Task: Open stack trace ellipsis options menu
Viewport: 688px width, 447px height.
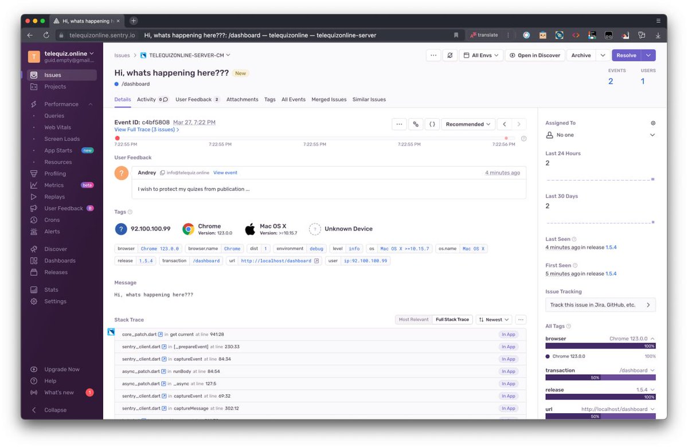Action: point(521,320)
